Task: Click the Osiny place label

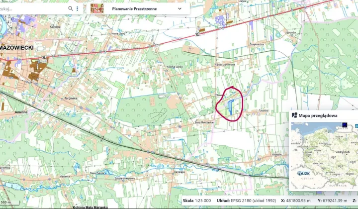Action: (157, 44)
